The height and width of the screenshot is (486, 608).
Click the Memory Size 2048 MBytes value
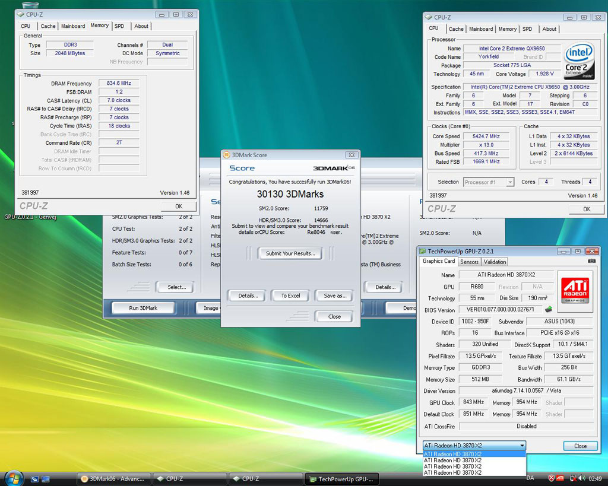70,53
